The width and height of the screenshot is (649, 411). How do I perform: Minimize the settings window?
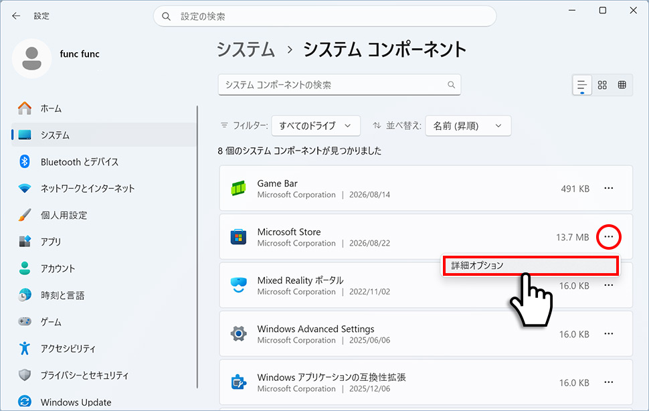point(572,10)
